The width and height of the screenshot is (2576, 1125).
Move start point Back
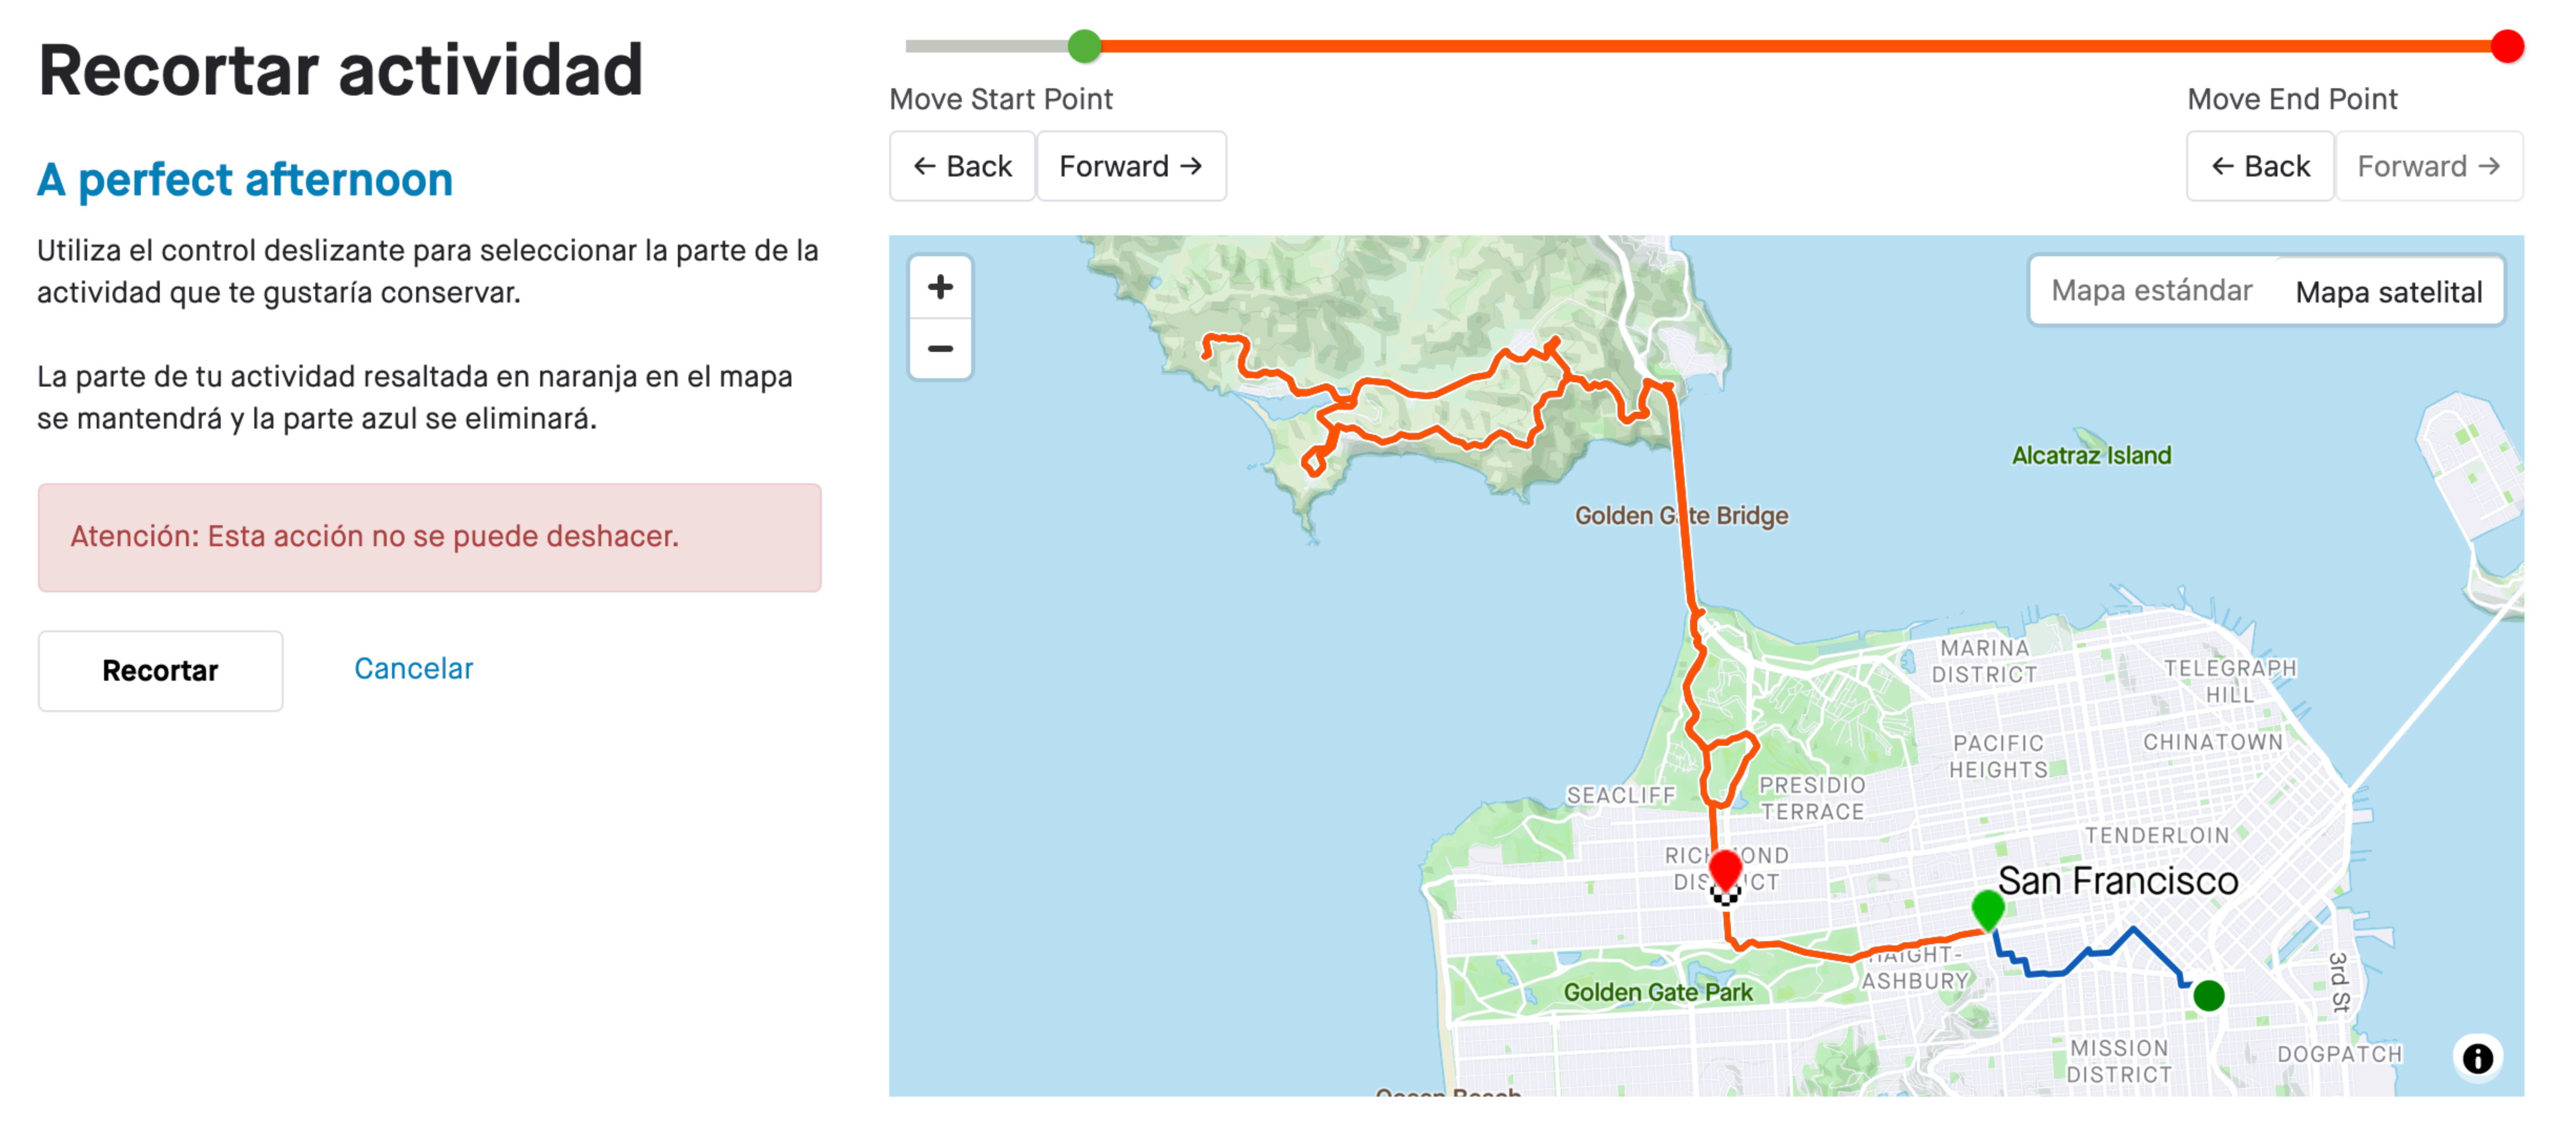click(962, 166)
